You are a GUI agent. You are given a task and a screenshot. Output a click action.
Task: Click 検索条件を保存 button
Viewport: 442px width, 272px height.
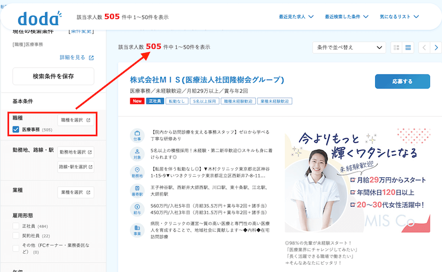(x=53, y=76)
